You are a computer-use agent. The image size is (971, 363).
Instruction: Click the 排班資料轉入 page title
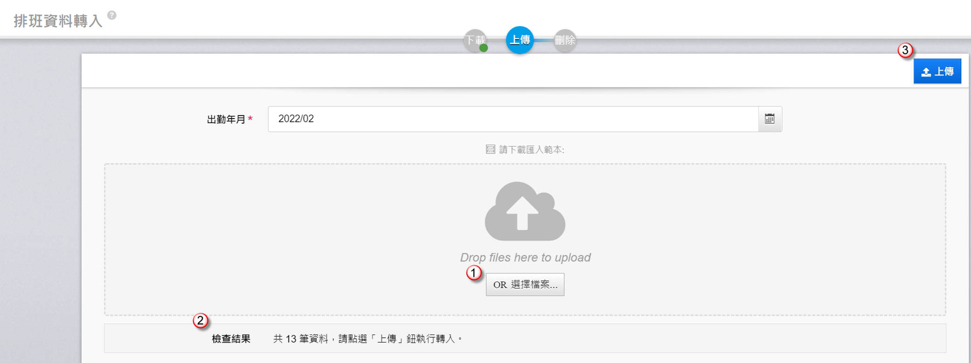(58, 21)
